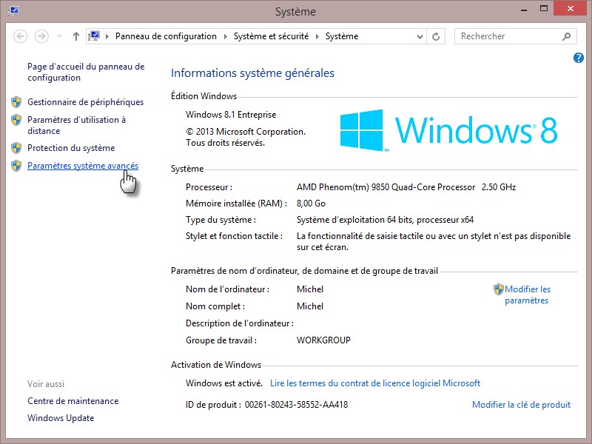Viewport: 592px width, 444px height.
Task: Open help with the blue question mark
Action: click(578, 58)
